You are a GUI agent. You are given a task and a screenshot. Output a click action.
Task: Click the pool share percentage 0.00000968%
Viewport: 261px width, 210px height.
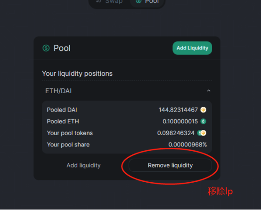pyautogui.click(x=188, y=145)
